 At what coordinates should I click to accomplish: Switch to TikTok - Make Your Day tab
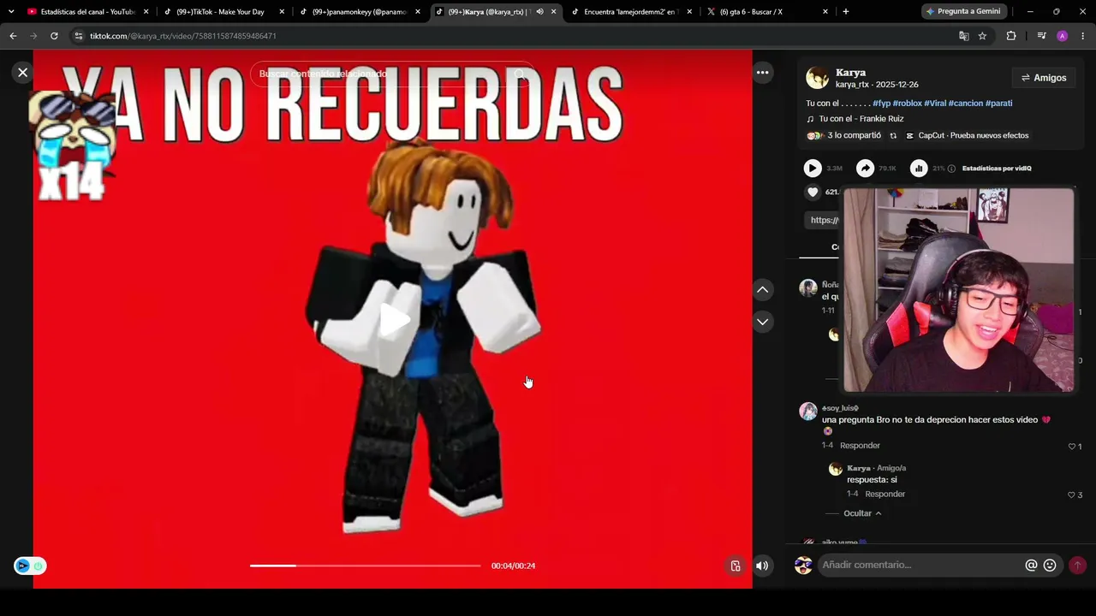point(223,12)
